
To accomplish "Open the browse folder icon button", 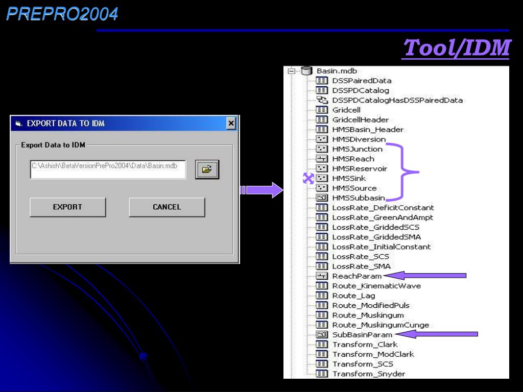I will point(207,169).
